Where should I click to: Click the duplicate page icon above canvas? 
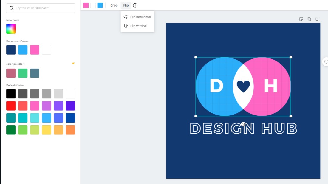[309, 19]
